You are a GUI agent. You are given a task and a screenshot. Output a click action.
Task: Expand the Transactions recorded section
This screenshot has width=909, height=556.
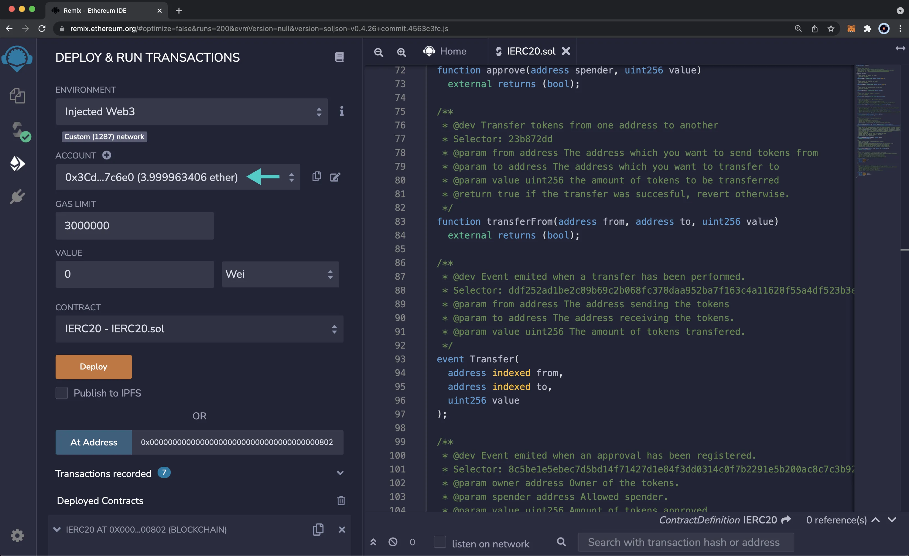[x=340, y=473]
